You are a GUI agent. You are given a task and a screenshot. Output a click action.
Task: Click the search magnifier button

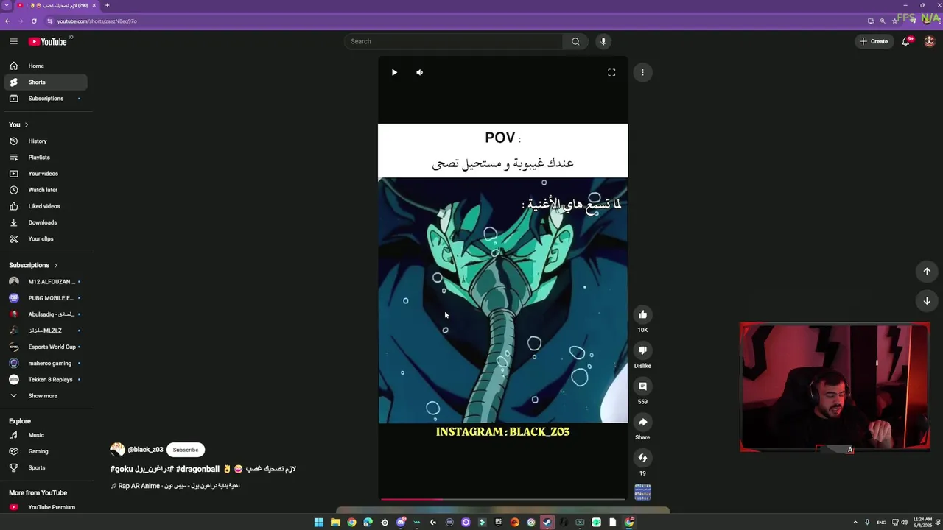[575, 41]
